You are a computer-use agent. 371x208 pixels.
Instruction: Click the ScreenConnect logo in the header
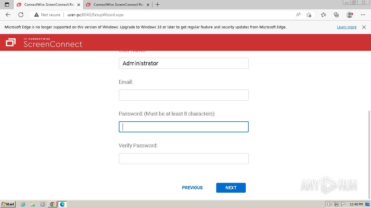(44, 42)
